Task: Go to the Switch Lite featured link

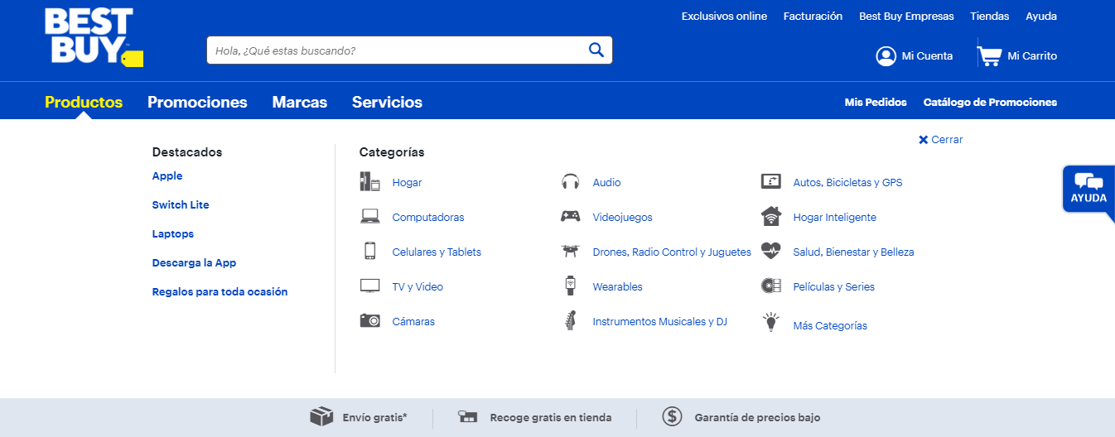Action: tap(181, 205)
